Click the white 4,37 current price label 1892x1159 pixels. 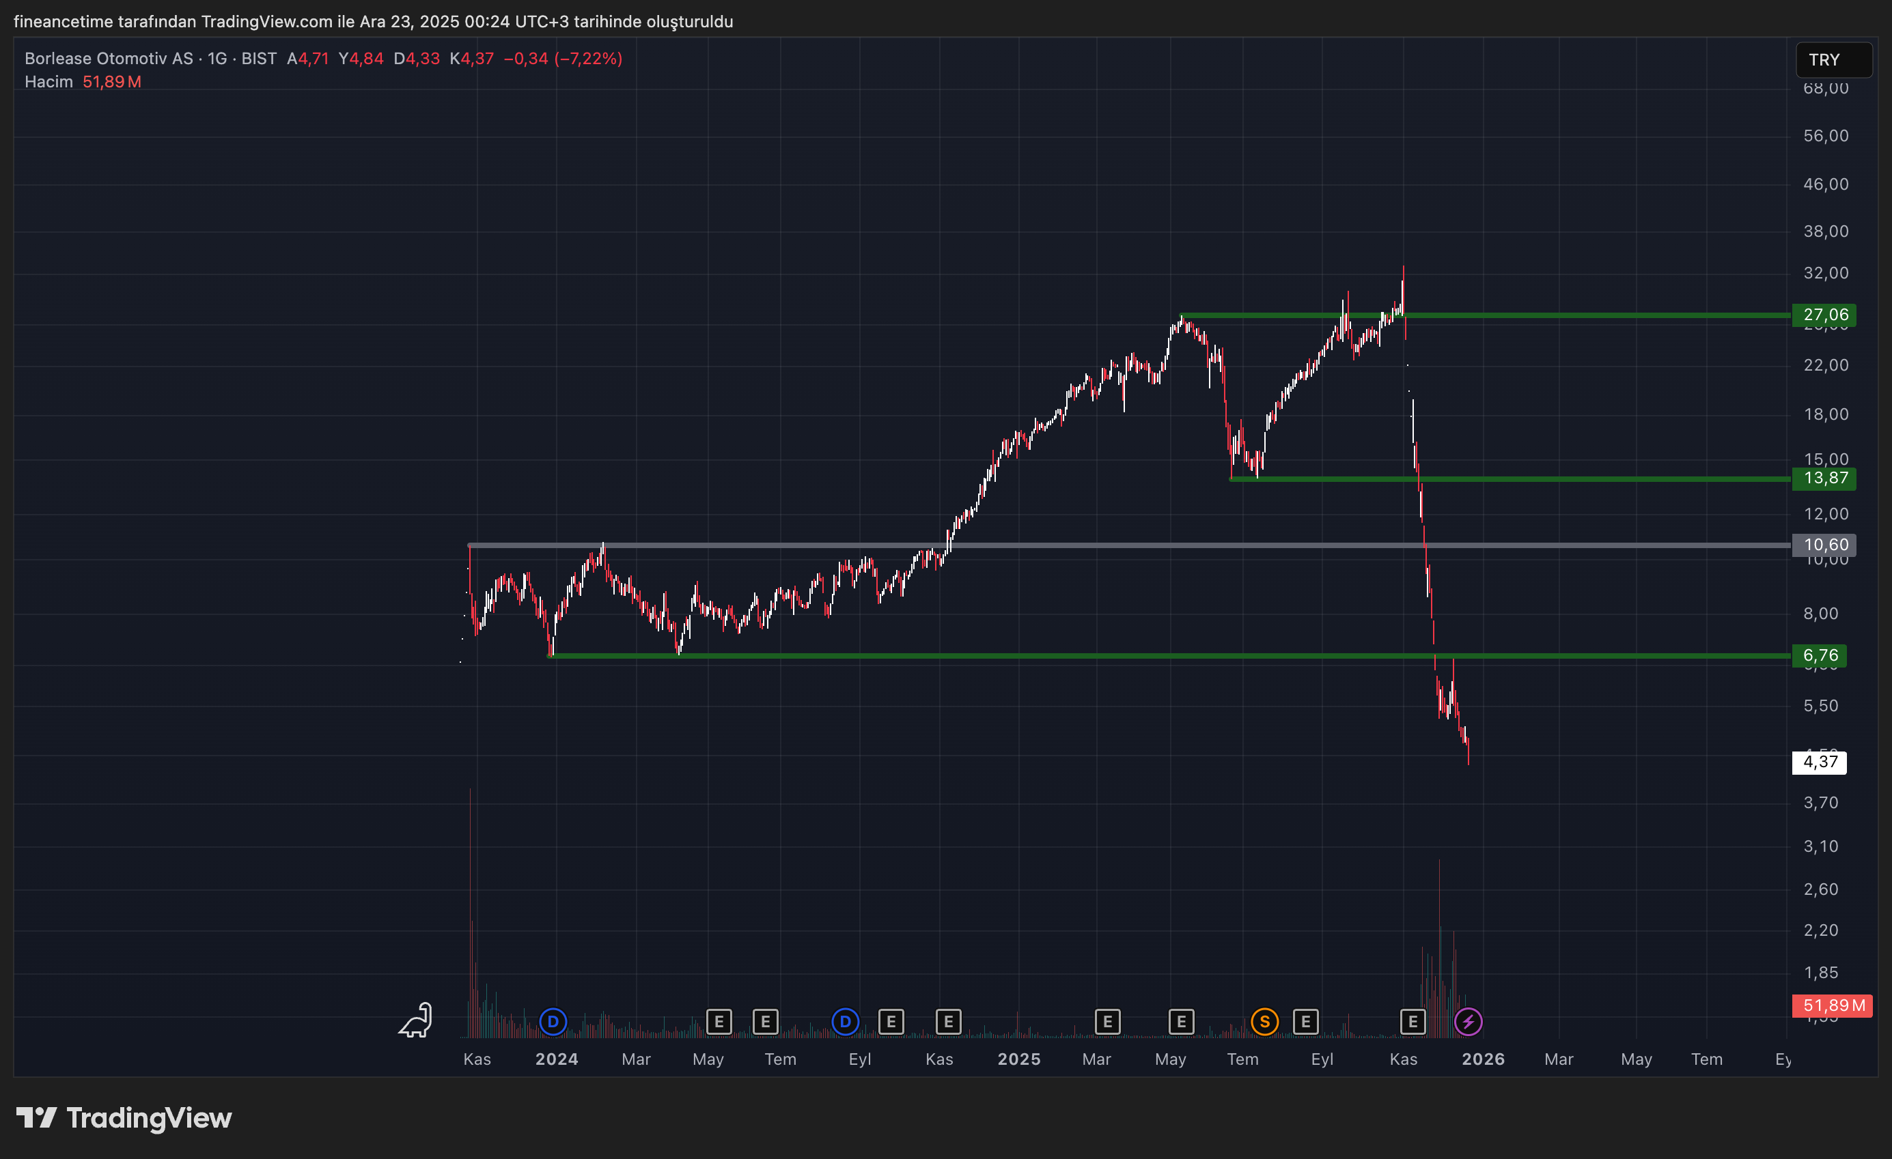(x=1819, y=762)
